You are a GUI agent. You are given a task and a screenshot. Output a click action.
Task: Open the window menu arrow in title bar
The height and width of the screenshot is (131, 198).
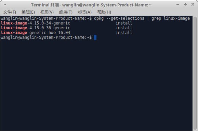point(5,5)
